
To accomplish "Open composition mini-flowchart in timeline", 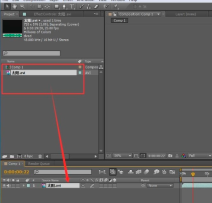I will [x=102, y=172].
